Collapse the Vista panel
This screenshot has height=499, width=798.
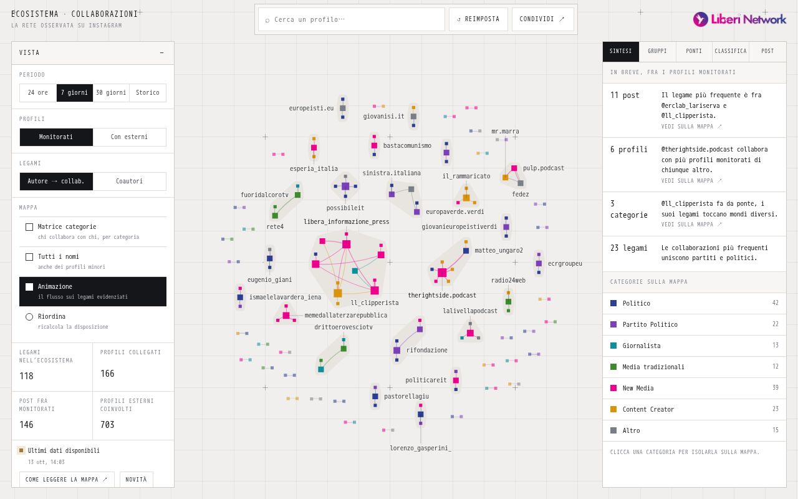pyautogui.click(x=161, y=53)
